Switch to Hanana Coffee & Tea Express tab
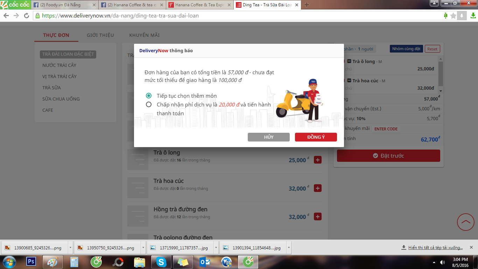The width and height of the screenshot is (478, 269). click(x=199, y=5)
